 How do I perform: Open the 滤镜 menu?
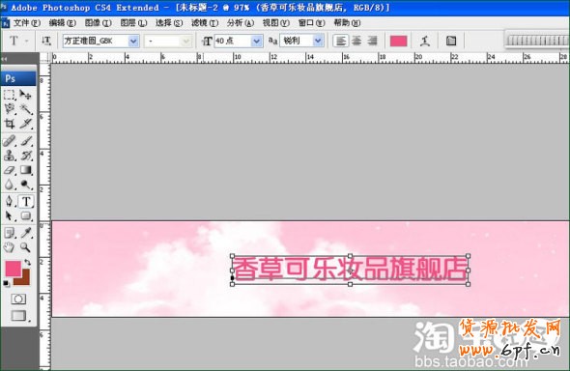click(205, 23)
